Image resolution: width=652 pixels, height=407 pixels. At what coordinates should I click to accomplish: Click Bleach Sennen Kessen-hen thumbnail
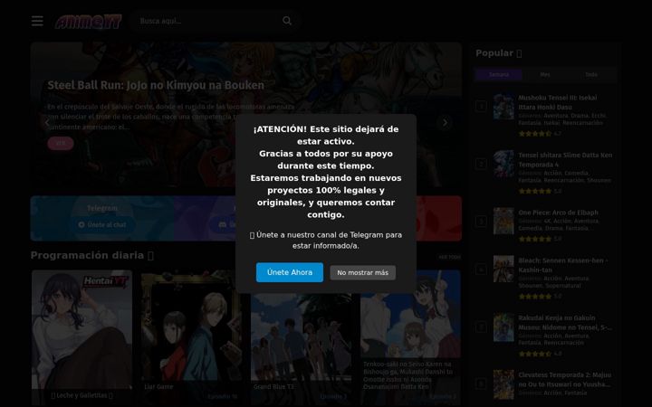(503, 270)
